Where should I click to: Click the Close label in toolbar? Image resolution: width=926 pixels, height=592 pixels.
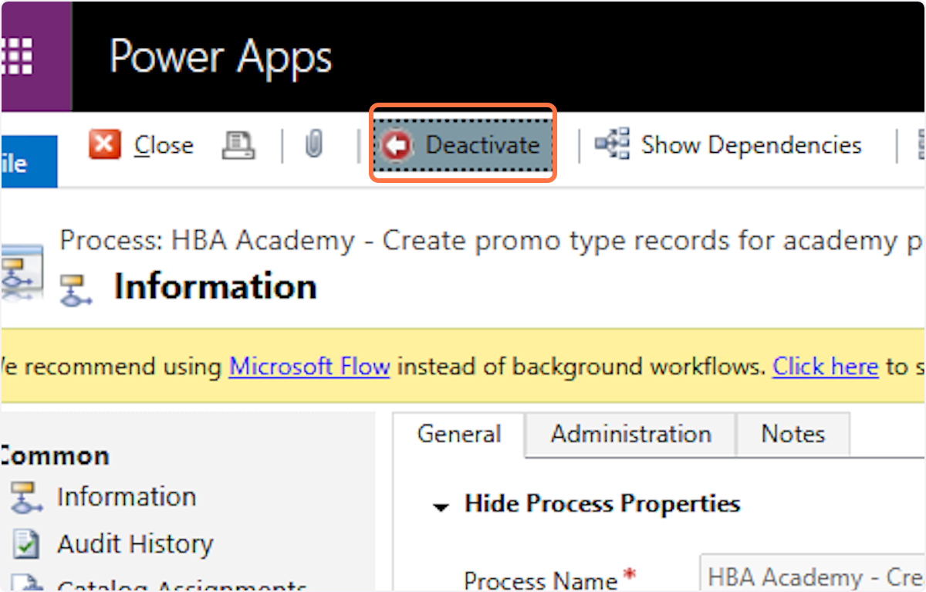pyautogui.click(x=164, y=145)
